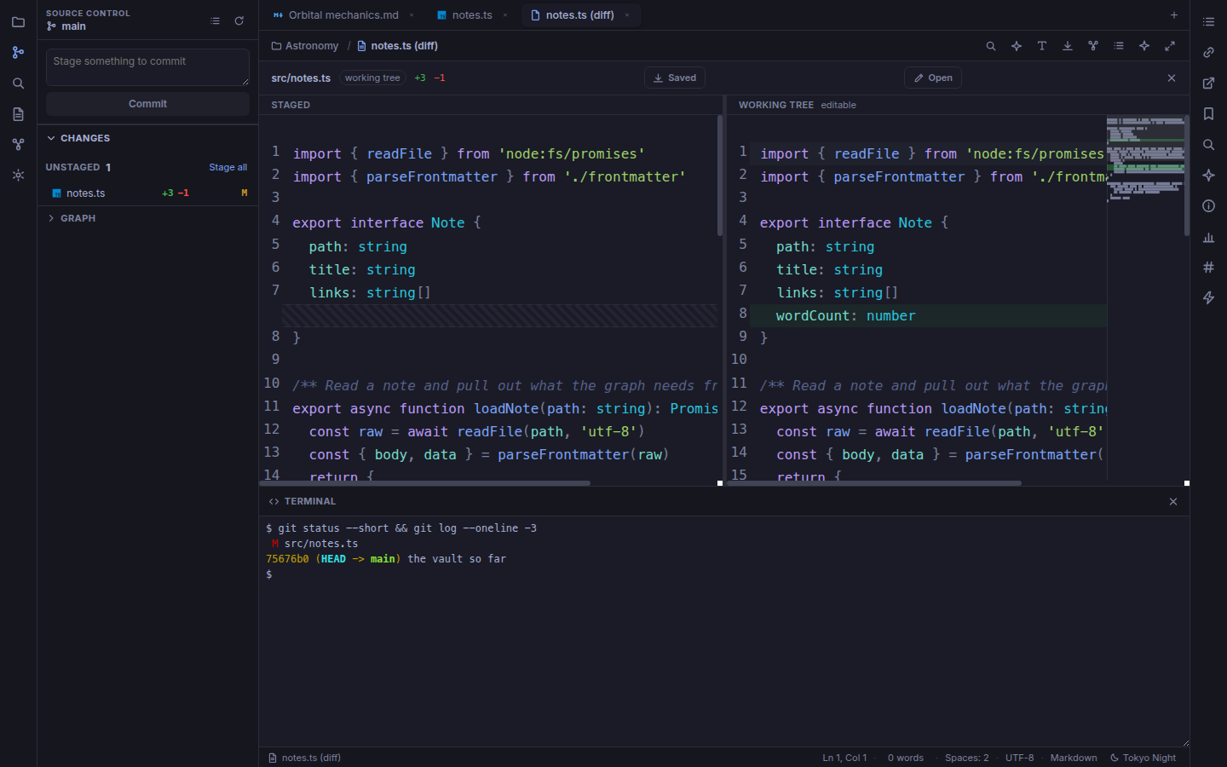This screenshot has width=1227, height=767.
Task: Open search from the left activity bar
Action: coord(18,84)
